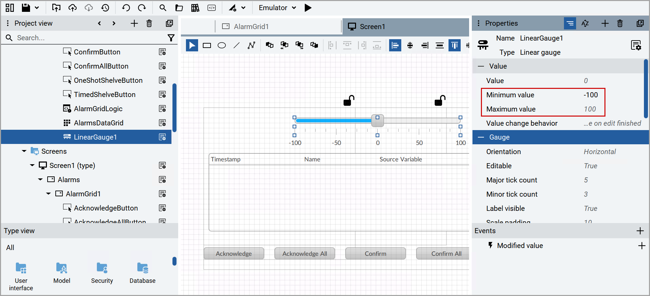The height and width of the screenshot is (296, 650).
Task: Collapse the Screen1 (type) node
Action: (32, 166)
